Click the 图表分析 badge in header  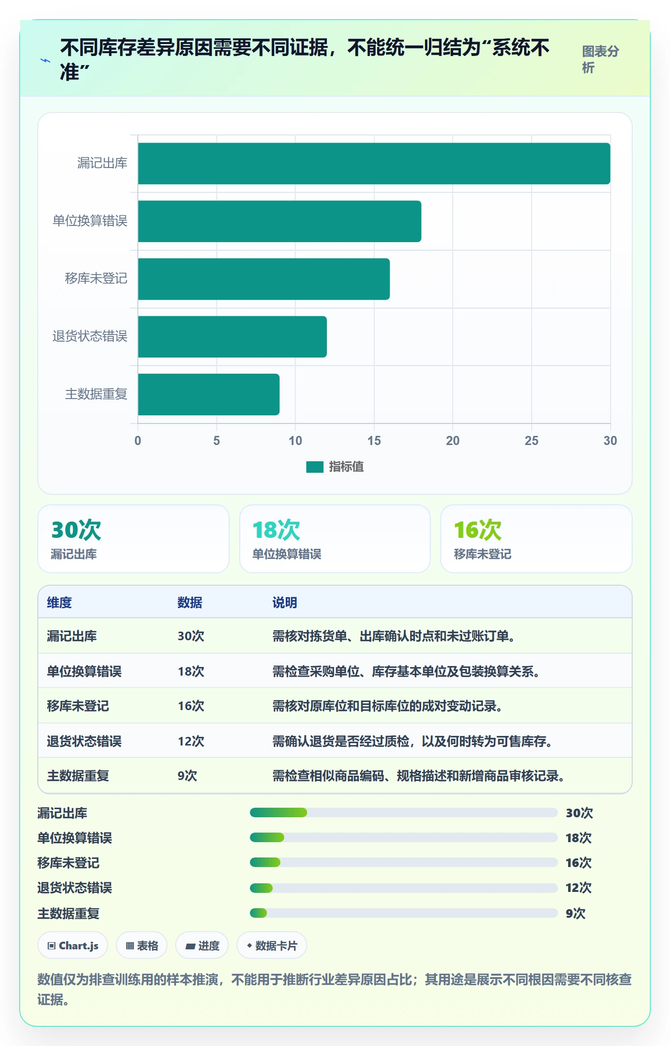point(601,59)
